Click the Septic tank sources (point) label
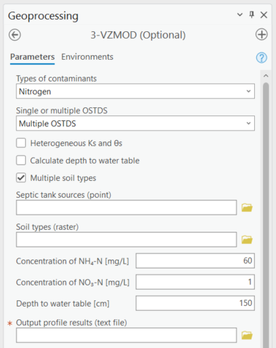 pos(64,195)
